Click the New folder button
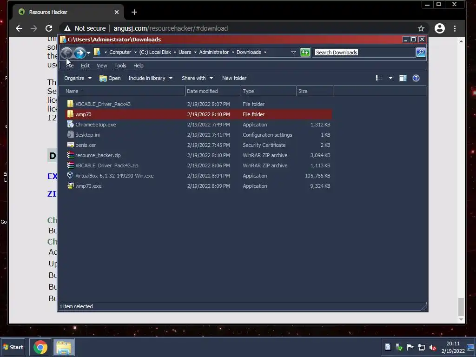 [234, 78]
